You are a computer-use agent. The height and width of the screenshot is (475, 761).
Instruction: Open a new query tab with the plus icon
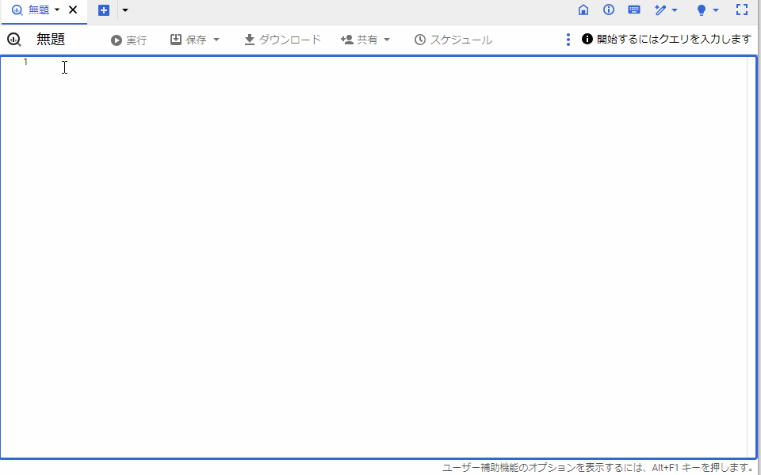pos(103,10)
